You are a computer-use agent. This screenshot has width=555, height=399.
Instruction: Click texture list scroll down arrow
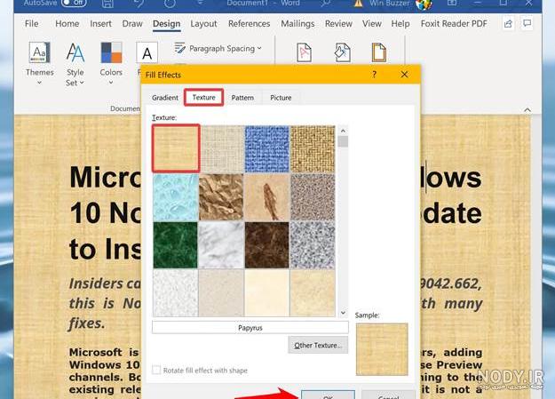pyautogui.click(x=343, y=313)
